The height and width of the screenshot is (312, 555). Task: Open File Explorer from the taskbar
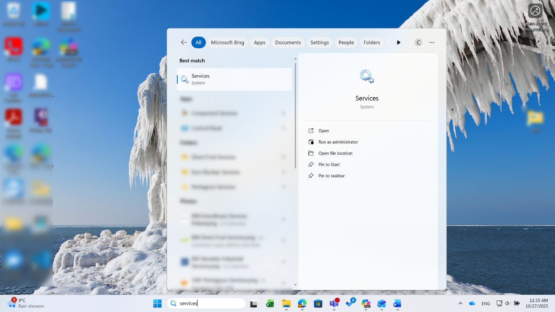pos(286,304)
